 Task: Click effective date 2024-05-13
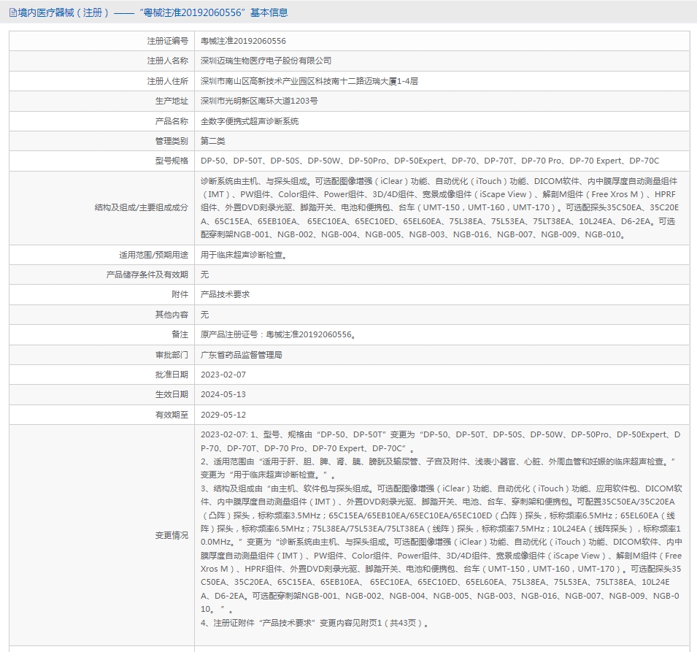coord(223,394)
